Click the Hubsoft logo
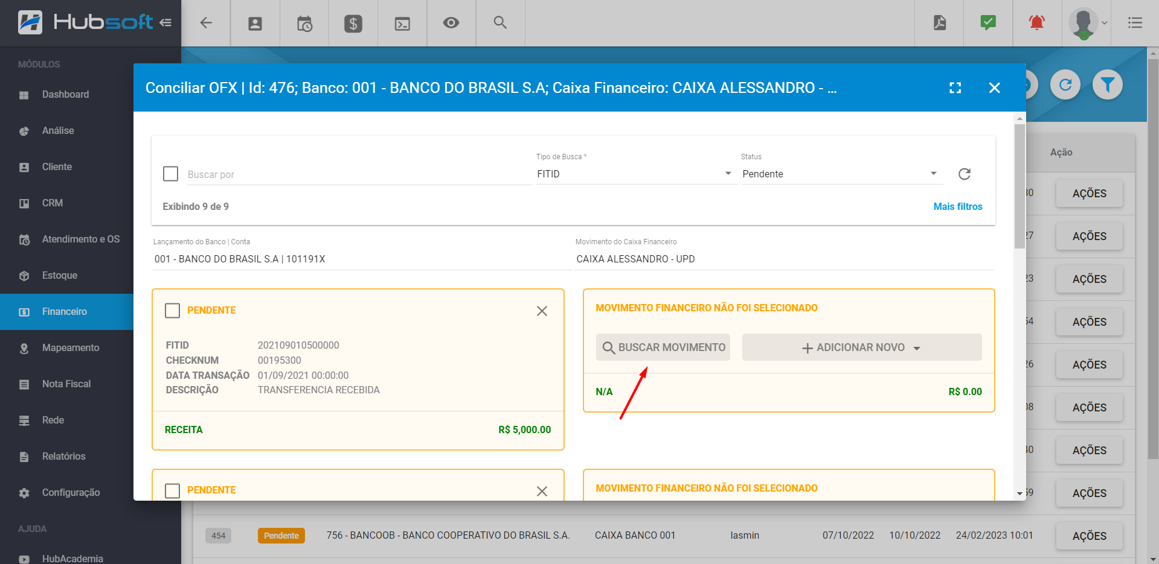1159x564 pixels. 85,23
